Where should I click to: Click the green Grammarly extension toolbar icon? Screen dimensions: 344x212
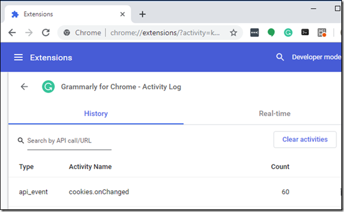288,33
